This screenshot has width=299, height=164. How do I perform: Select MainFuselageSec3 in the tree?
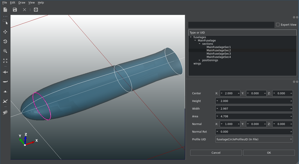[x=218, y=54]
